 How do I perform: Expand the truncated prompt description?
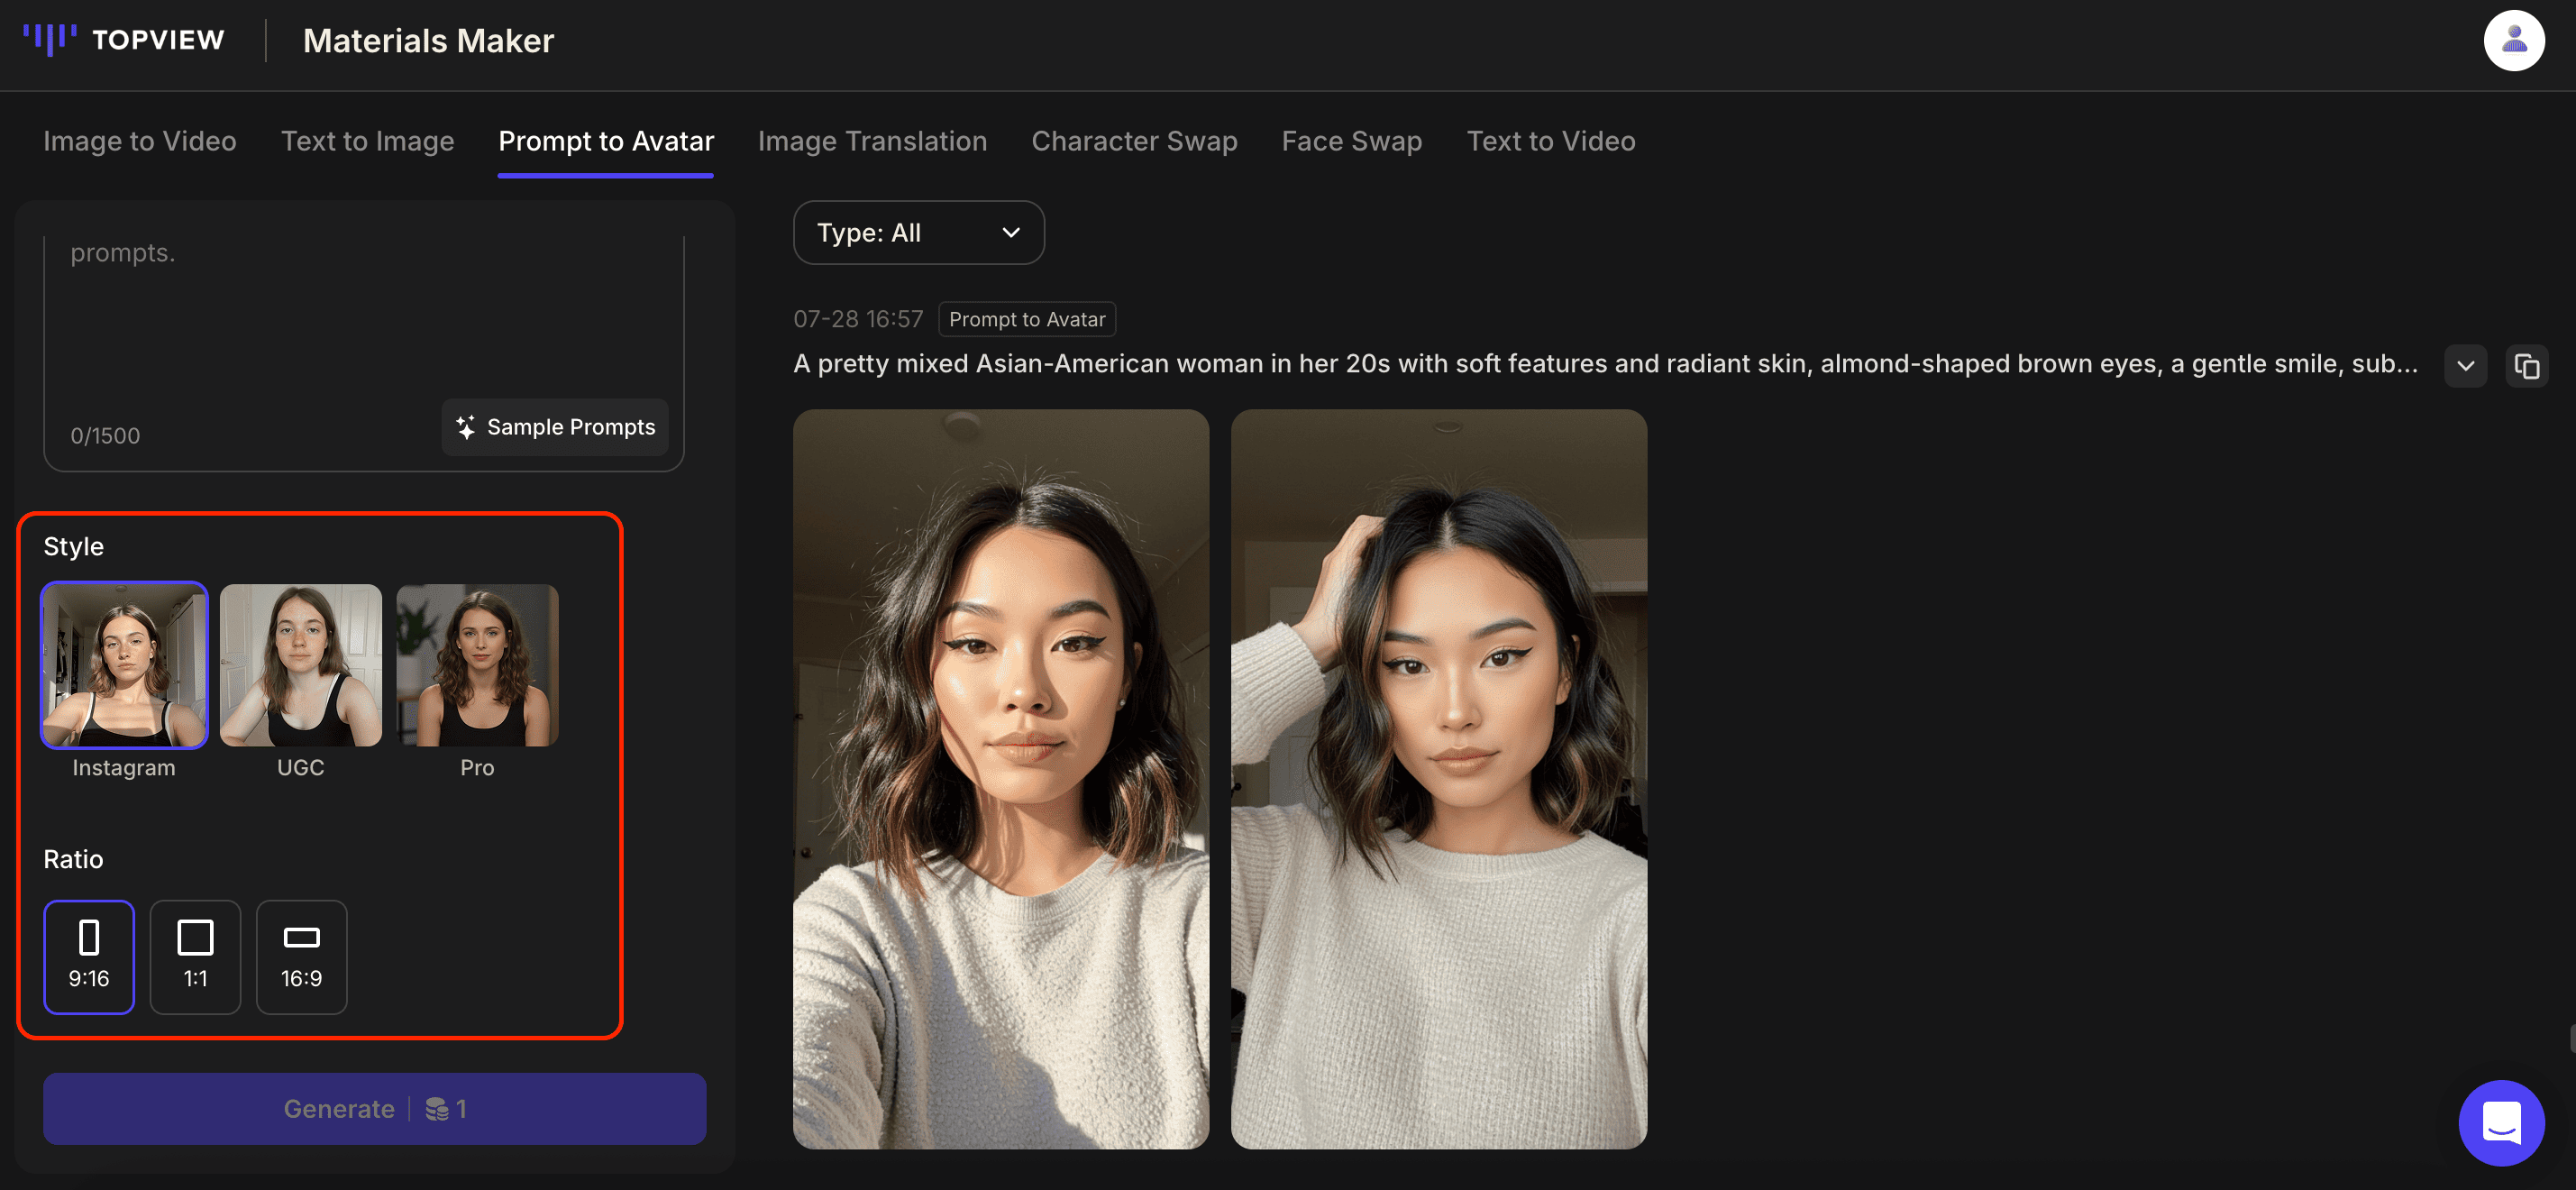click(x=2466, y=365)
